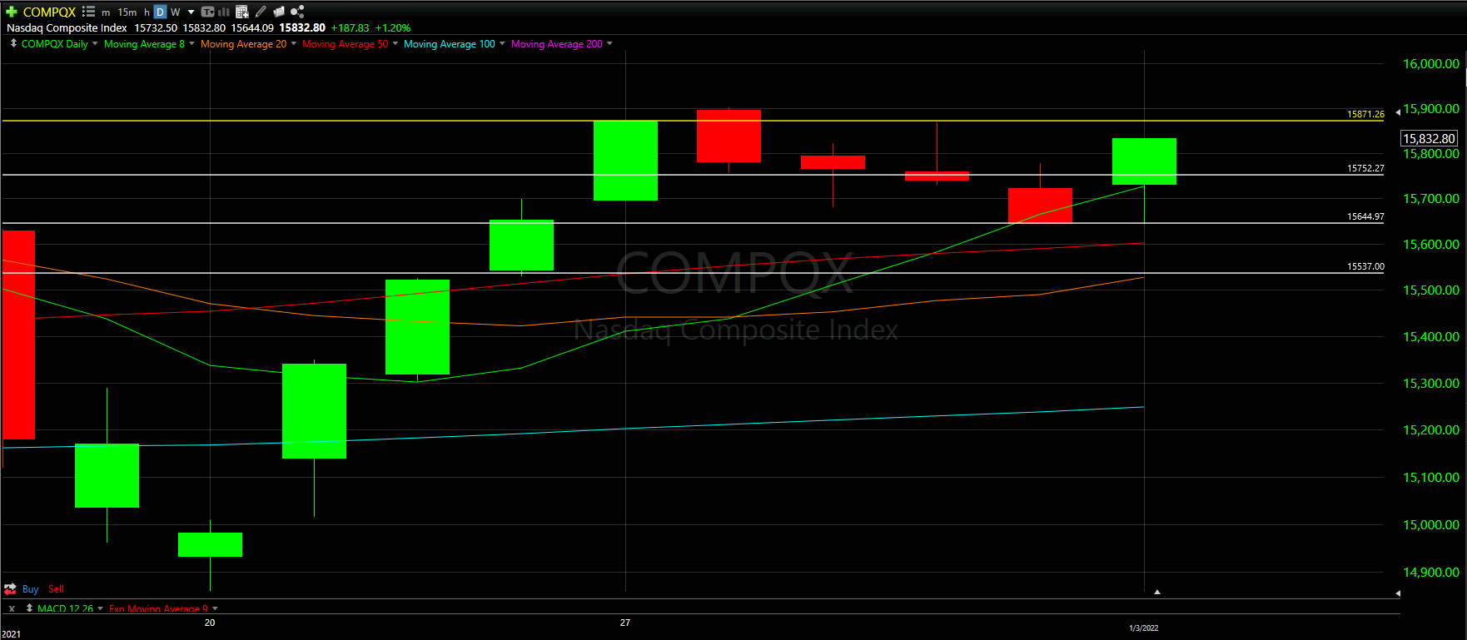Switch to the 15m timeframe
The height and width of the screenshot is (640, 1467).
[127, 12]
